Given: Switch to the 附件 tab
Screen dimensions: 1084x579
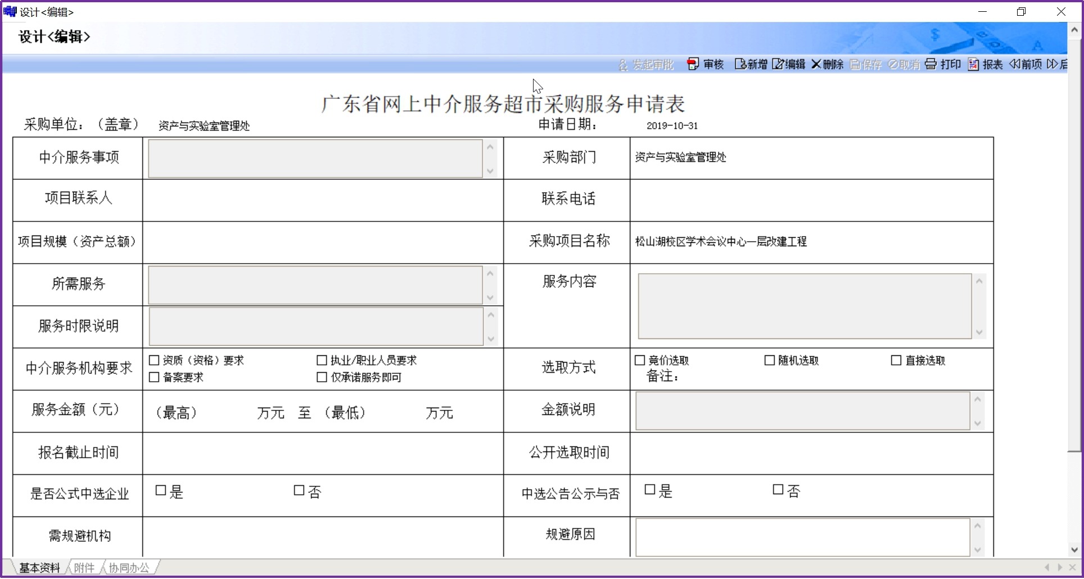Looking at the screenshot, I should tap(84, 568).
